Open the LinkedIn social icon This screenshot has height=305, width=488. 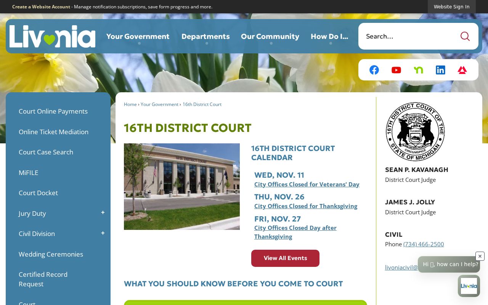[x=440, y=70]
